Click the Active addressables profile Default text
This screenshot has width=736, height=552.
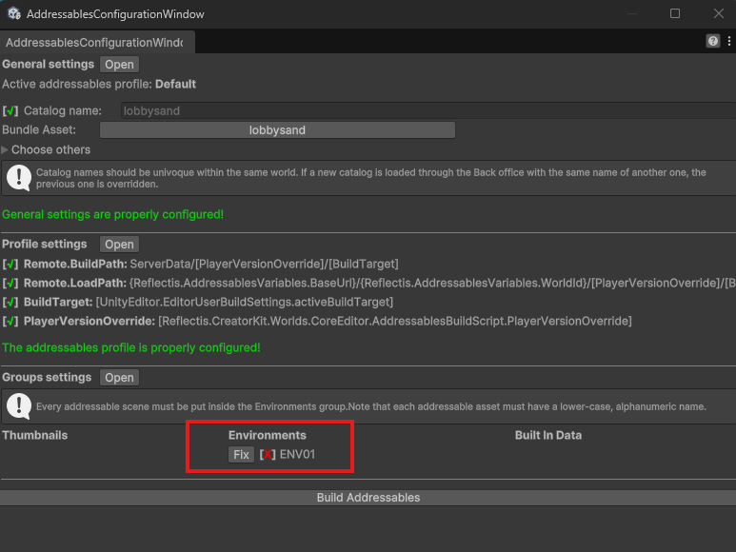pyautogui.click(x=175, y=84)
